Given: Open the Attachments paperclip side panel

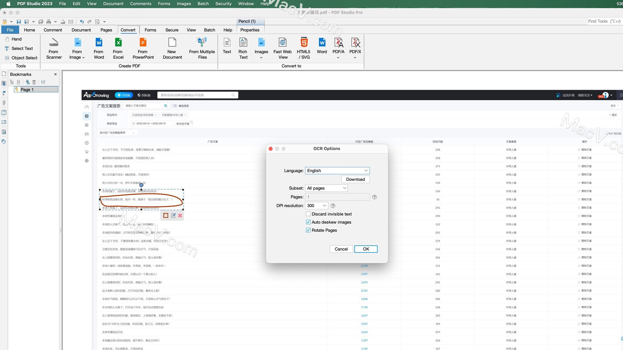Looking at the screenshot, I should (x=4, y=103).
